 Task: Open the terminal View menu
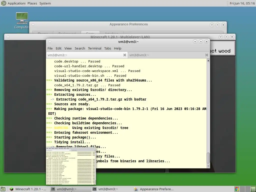click(68, 48)
